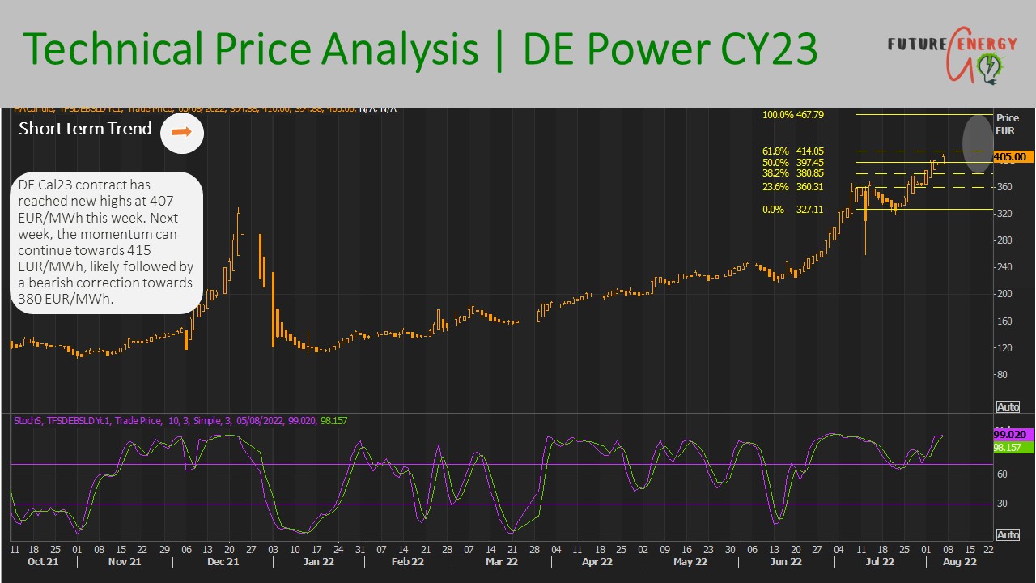Click the 'Oct 21' month label
The image size is (1036, 583).
(x=44, y=561)
